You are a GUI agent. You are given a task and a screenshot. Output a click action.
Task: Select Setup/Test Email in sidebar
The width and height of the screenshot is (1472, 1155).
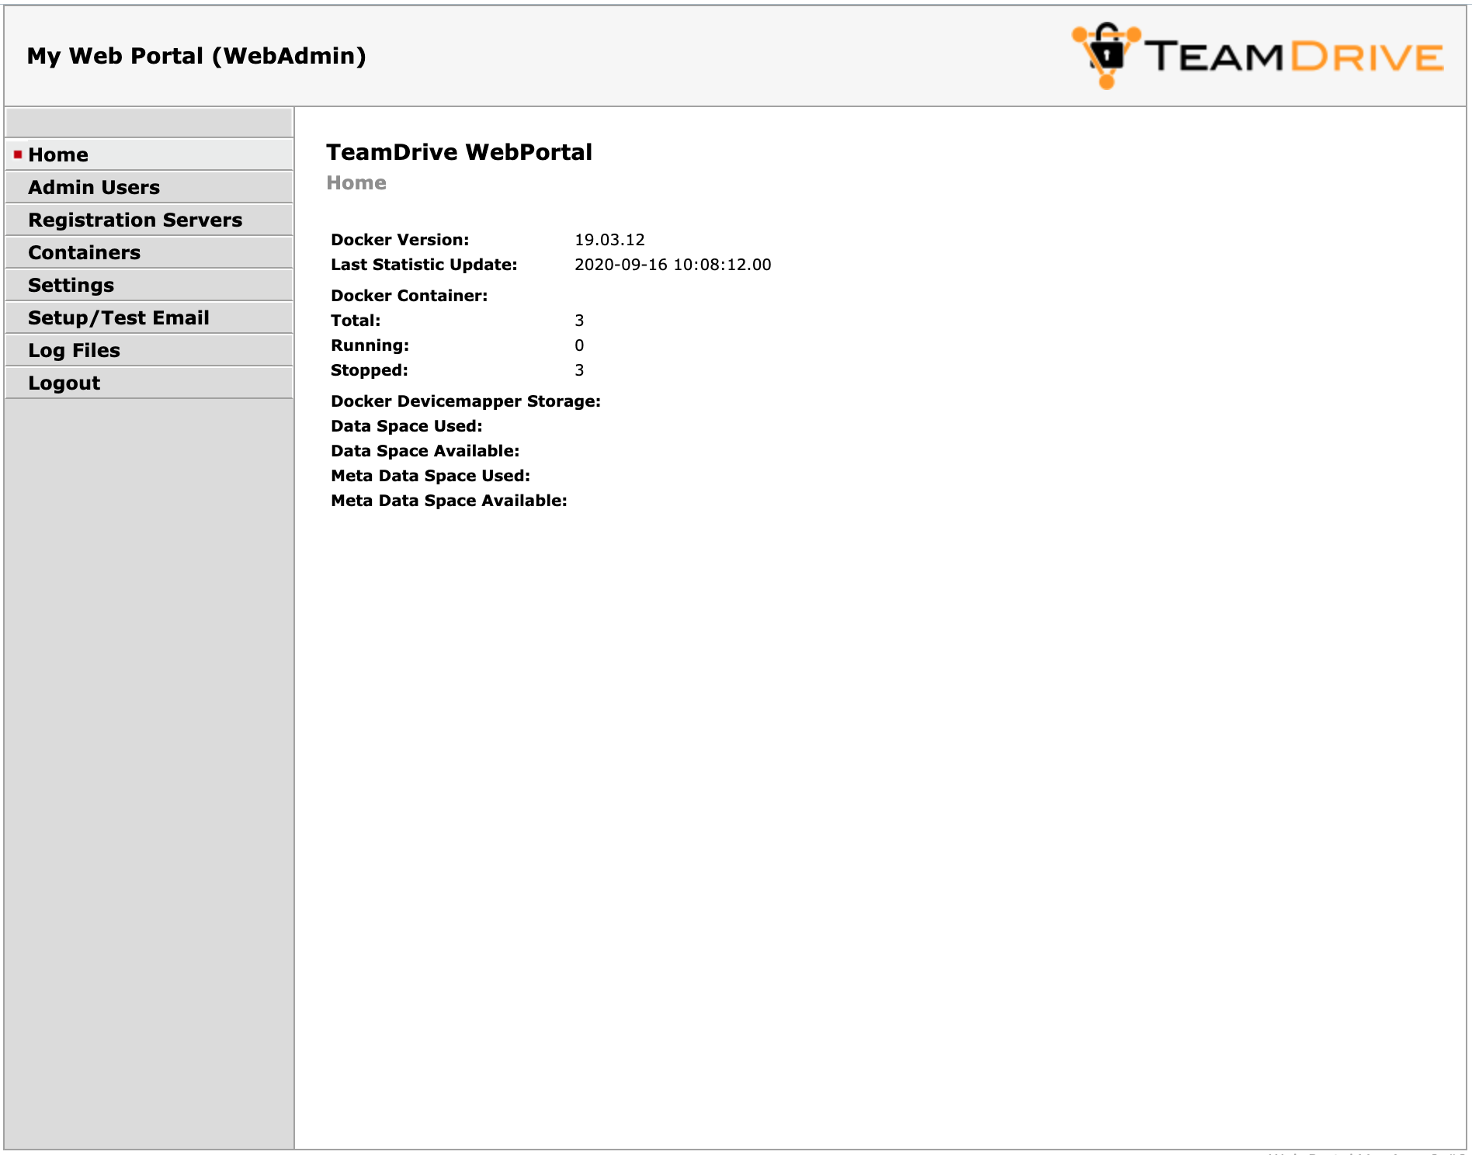tap(119, 317)
